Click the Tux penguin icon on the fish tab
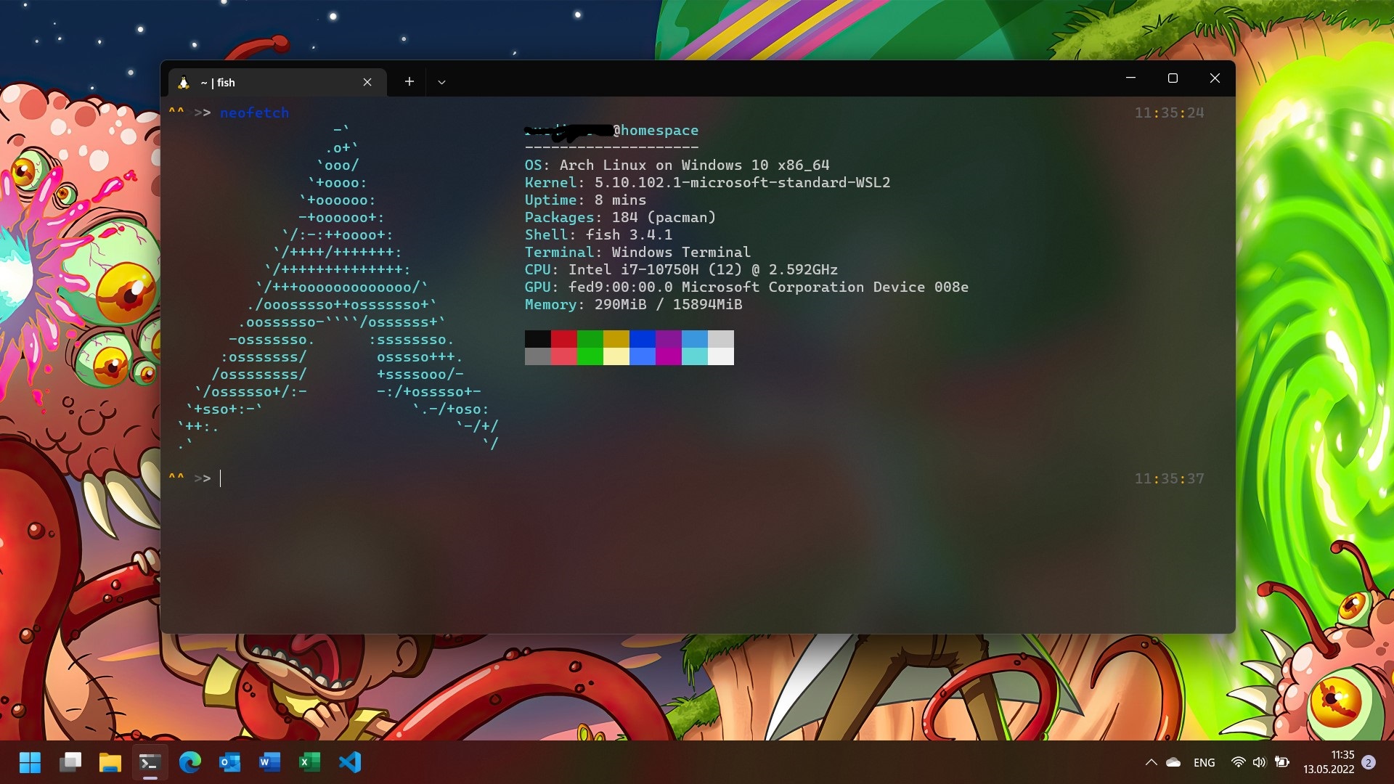 (184, 82)
